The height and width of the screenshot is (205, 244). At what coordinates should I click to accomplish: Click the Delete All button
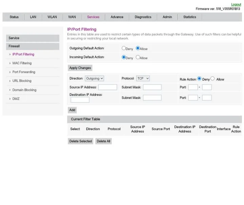point(103,141)
